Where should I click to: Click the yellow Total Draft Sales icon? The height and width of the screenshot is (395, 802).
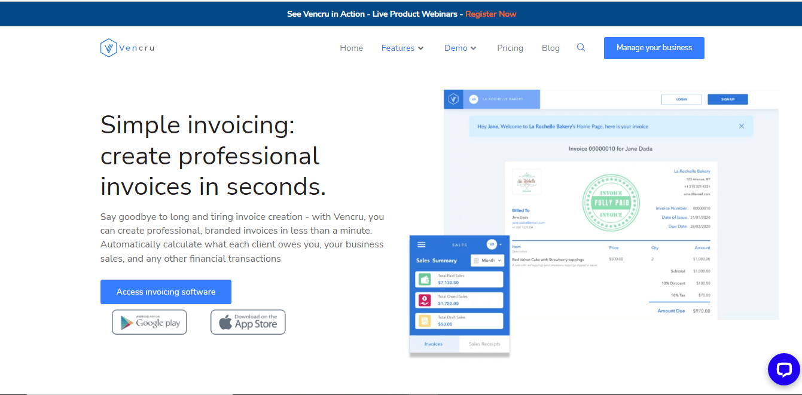pos(425,321)
